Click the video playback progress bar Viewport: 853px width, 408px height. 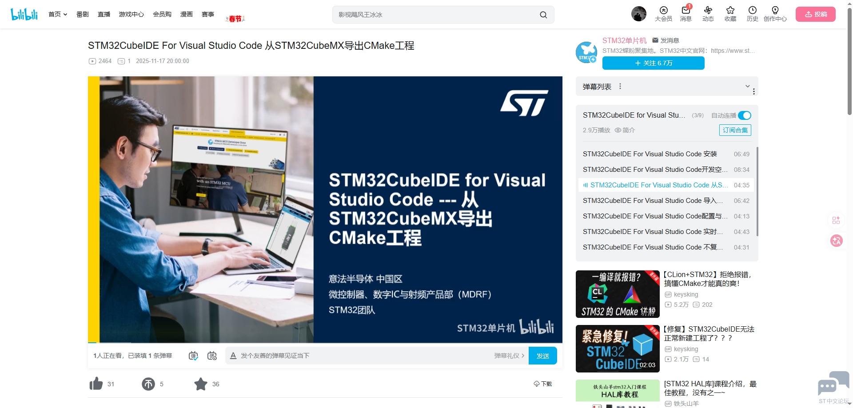325,343
